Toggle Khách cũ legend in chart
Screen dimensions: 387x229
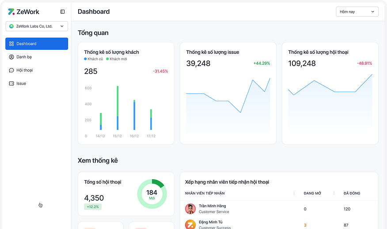[x=93, y=59]
